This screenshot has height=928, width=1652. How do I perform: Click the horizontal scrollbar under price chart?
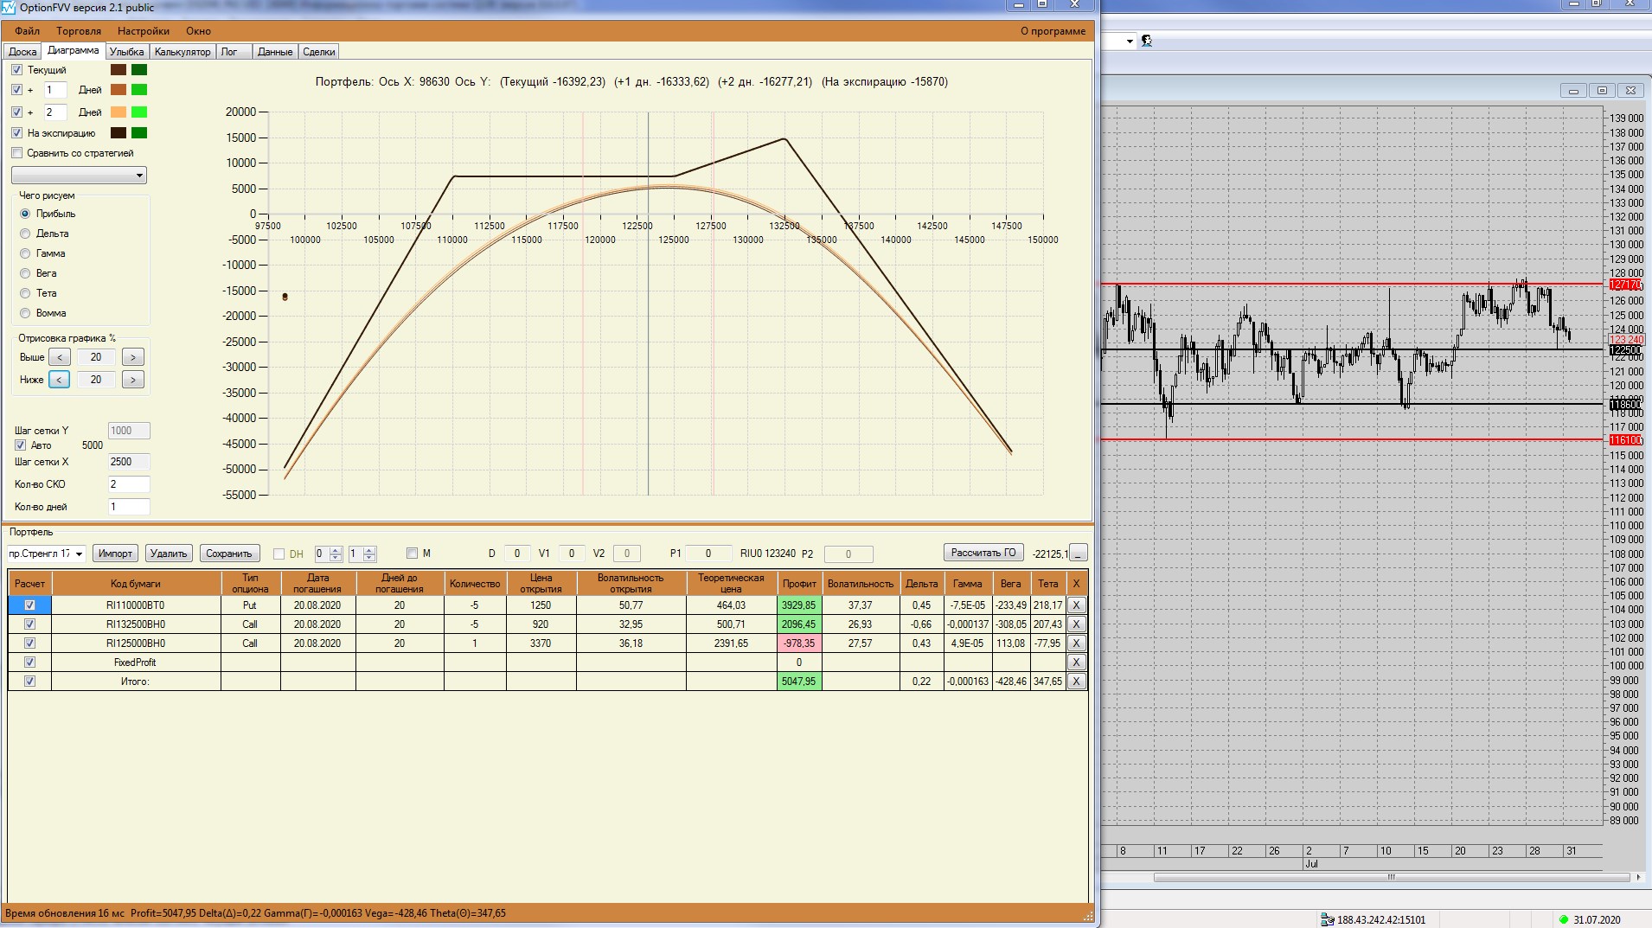(x=1392, y=877)
